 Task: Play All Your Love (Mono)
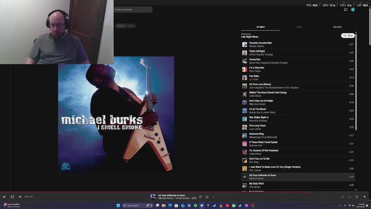[298, 86]
